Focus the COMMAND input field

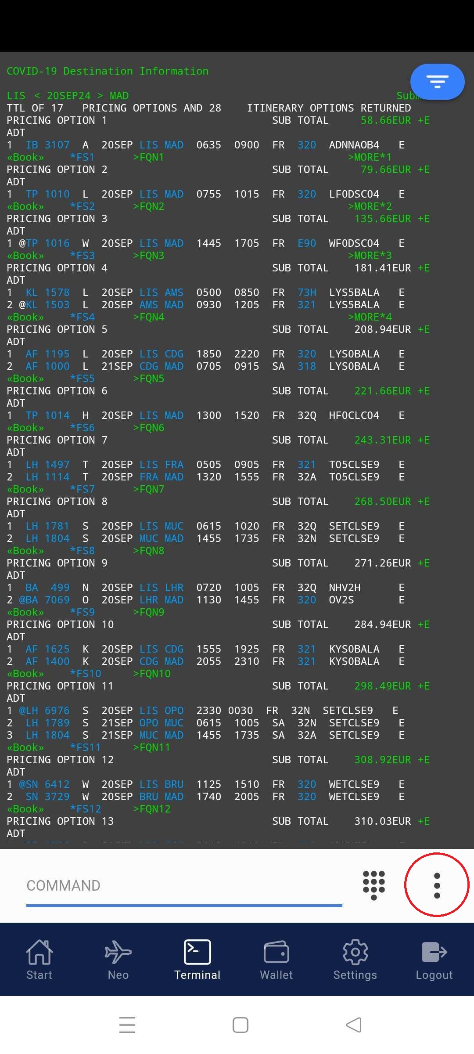[x=184, y=885]
